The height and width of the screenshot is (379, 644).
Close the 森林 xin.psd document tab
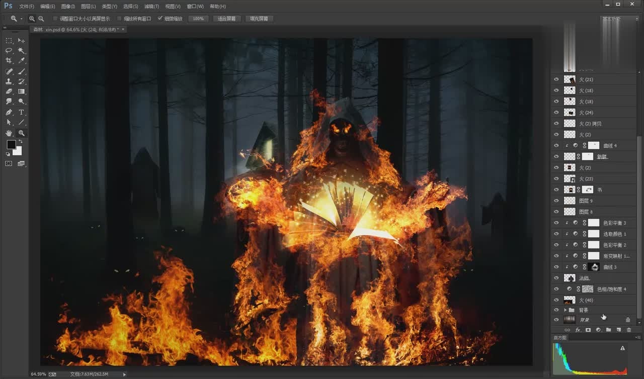point(123,29)
